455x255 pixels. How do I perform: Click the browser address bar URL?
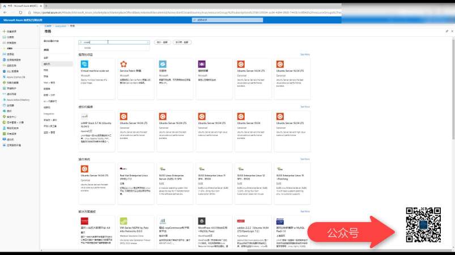tap(186, 12)
